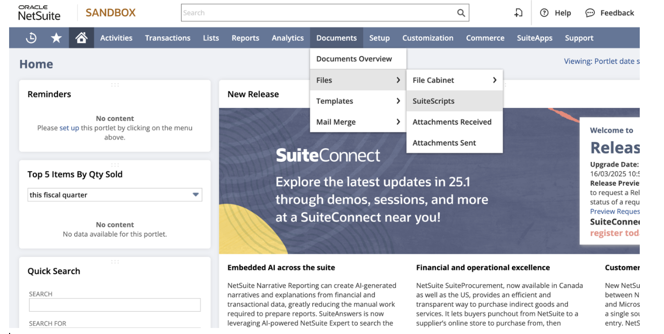Image resolution: width=664 pixels, height=334 pixels.
Task: Open the 'this fiscal quarter' dropdown
Action: click(115, 195)
